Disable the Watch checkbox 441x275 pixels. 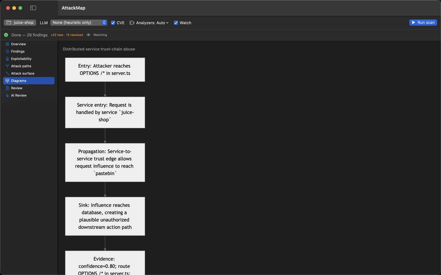(x=176, y=23)
